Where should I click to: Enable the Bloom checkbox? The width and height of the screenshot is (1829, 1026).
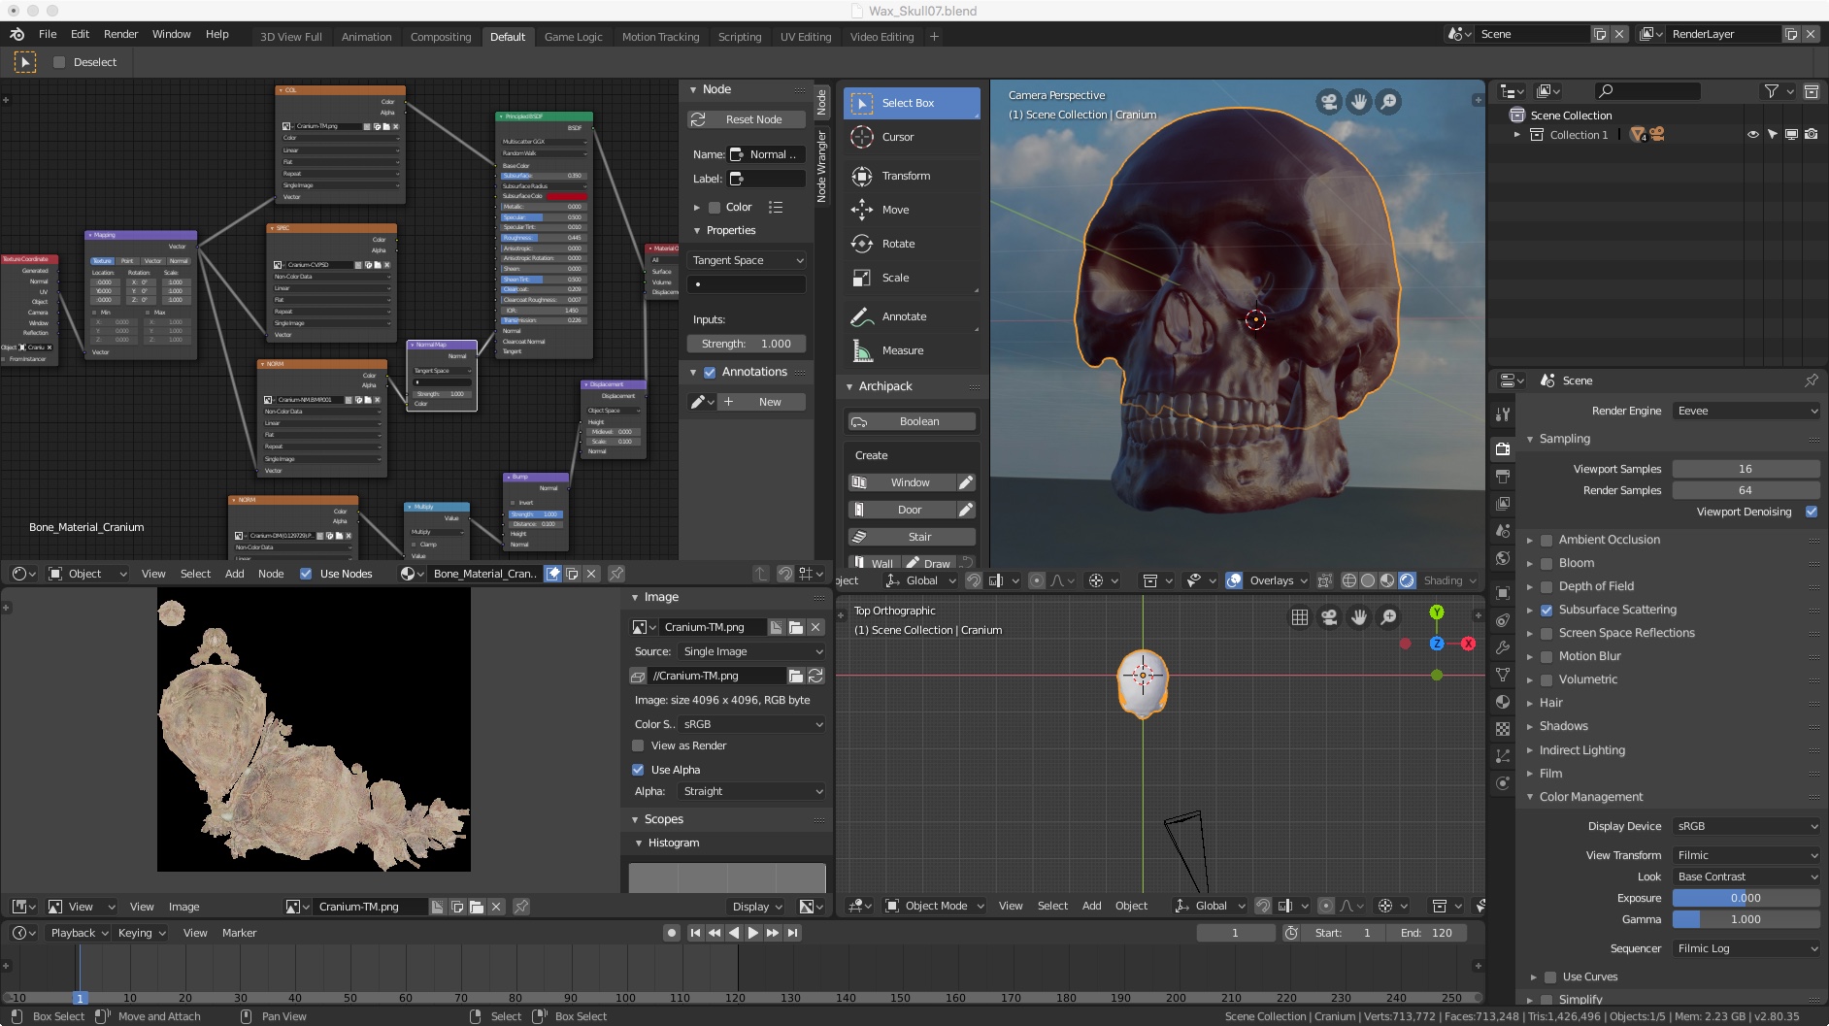[1546, 563]
